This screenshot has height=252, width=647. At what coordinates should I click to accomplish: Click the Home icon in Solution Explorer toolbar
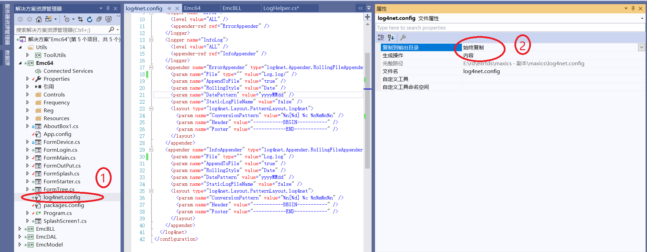coord(39,19)
